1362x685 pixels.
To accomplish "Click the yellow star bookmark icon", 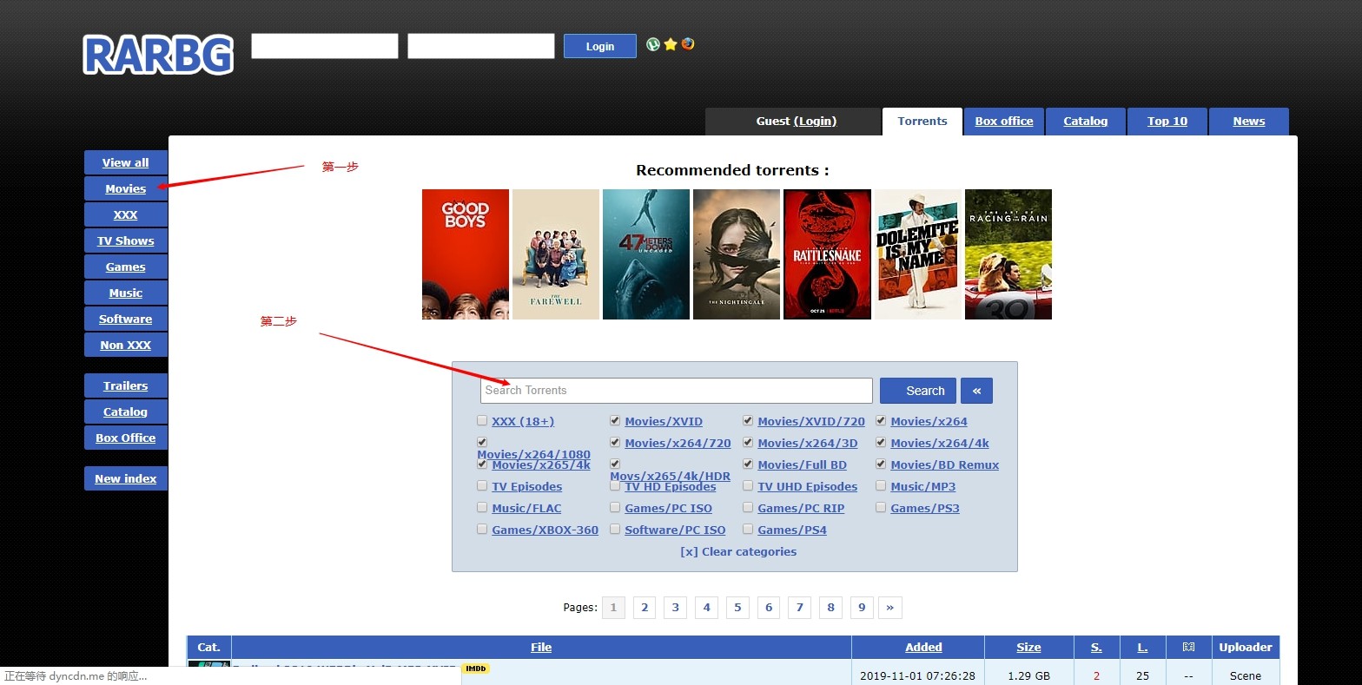I will point(671,44).
